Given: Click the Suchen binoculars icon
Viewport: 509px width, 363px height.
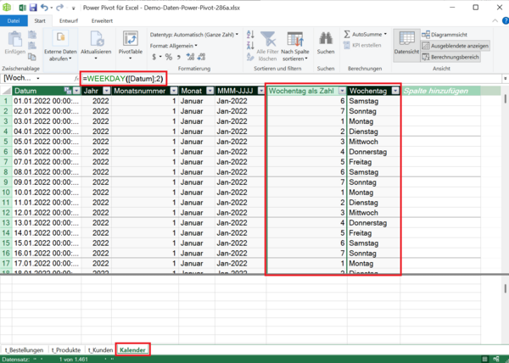Looking at the screenshot, I should [x=325, y=39].
